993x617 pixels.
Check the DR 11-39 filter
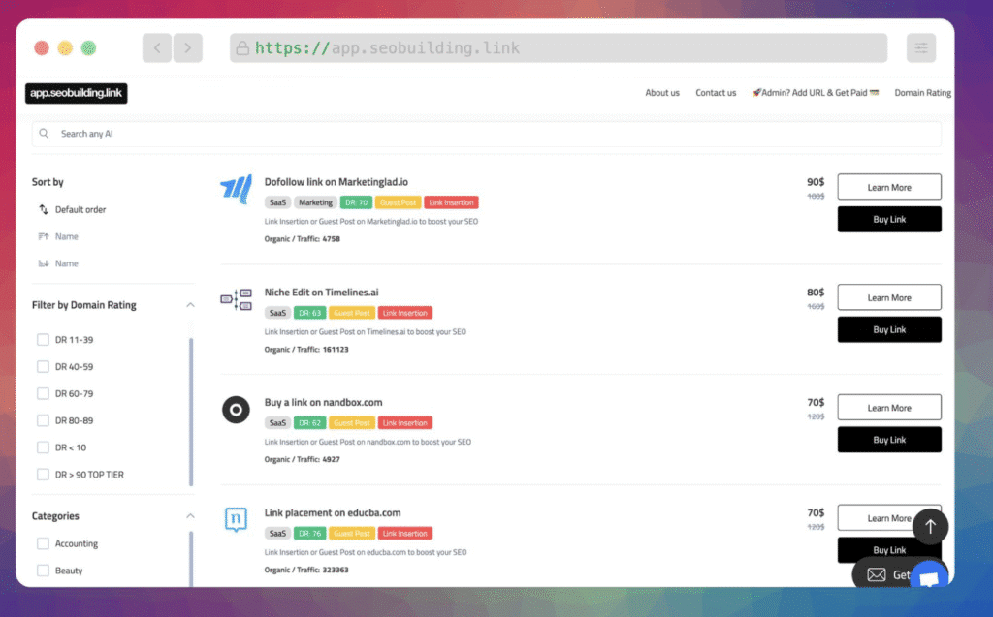click(x=43, y=340)
